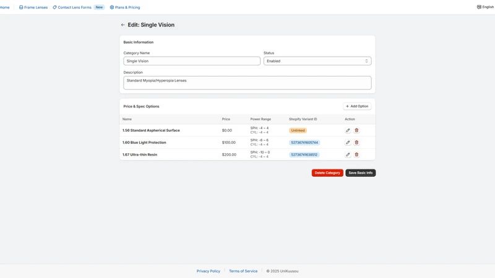
Task: Click the New badge beside Contact Lens Forms
Action: point(99,7)
